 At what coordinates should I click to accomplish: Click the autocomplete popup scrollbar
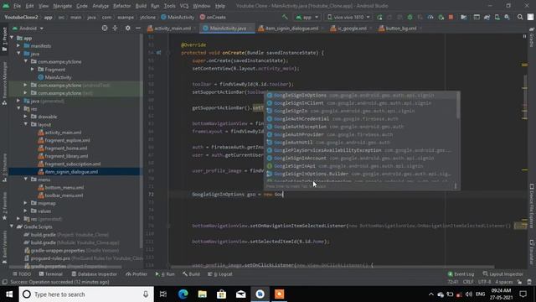[458, 106]
